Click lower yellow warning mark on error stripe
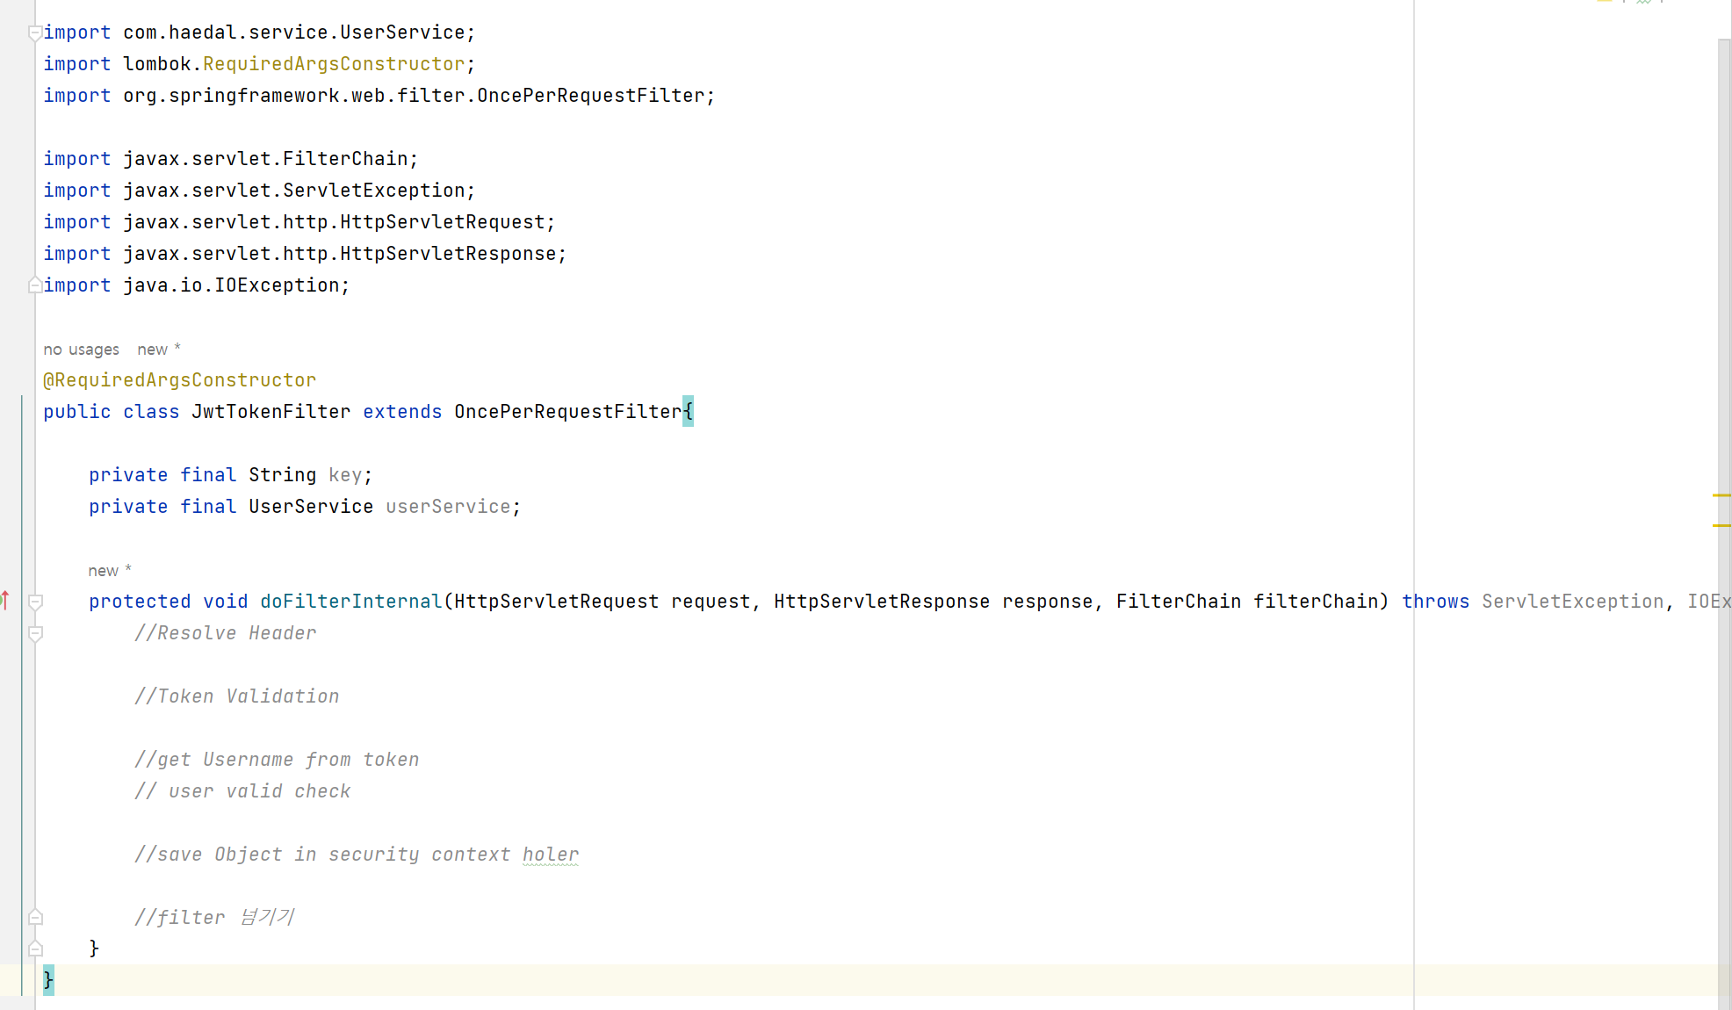This screenshot has width=1732, height=1010. pos(1721,525)
